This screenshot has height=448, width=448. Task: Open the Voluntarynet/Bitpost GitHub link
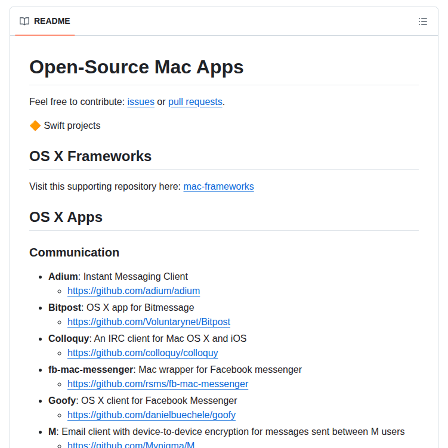click(x=149, y=322)
